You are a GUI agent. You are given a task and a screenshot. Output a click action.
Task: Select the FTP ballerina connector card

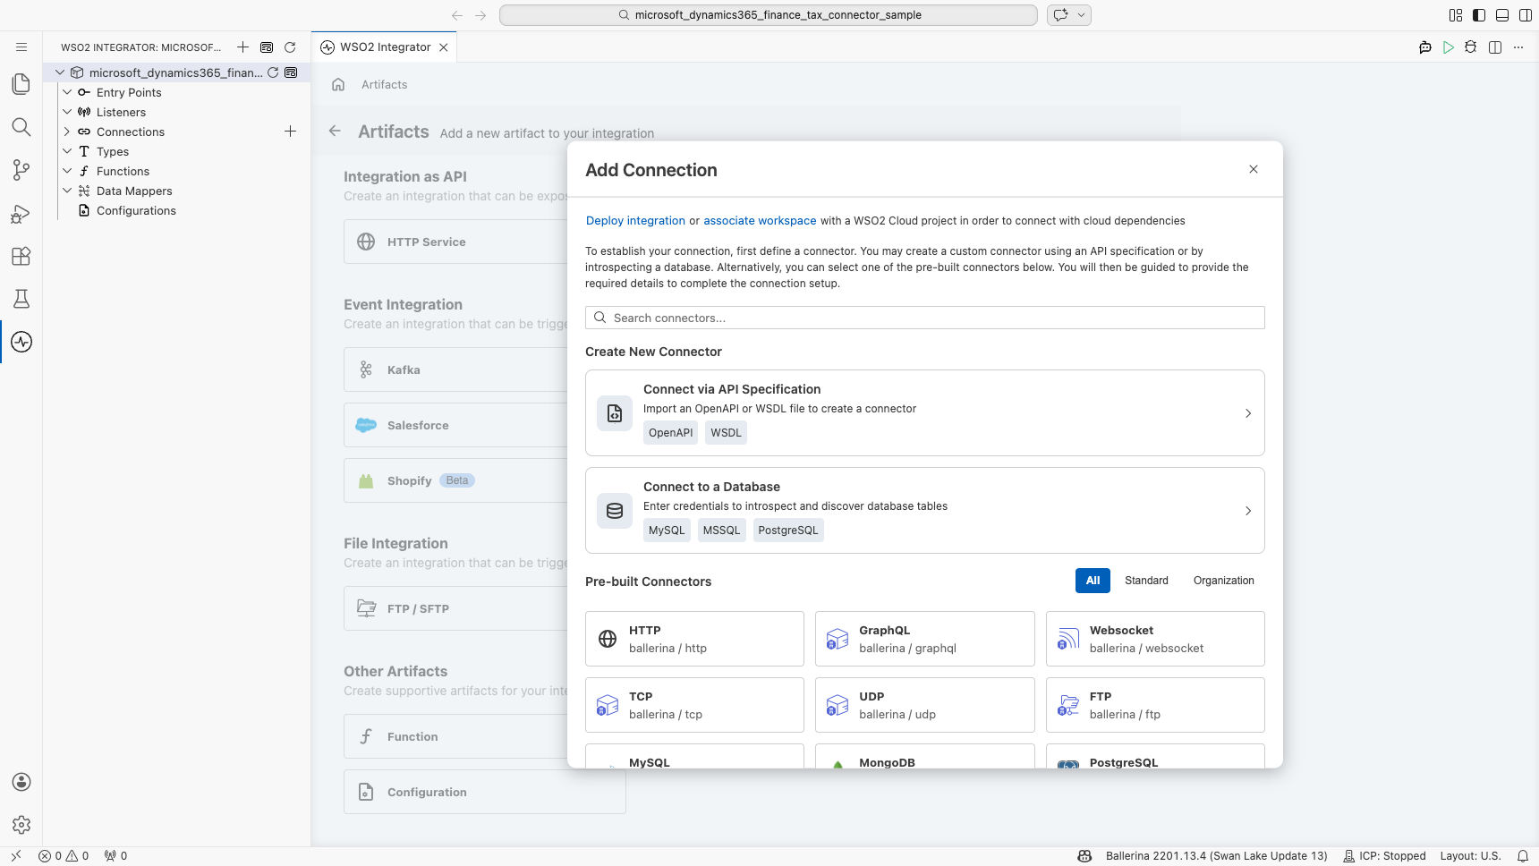[x=1155, y=705]
